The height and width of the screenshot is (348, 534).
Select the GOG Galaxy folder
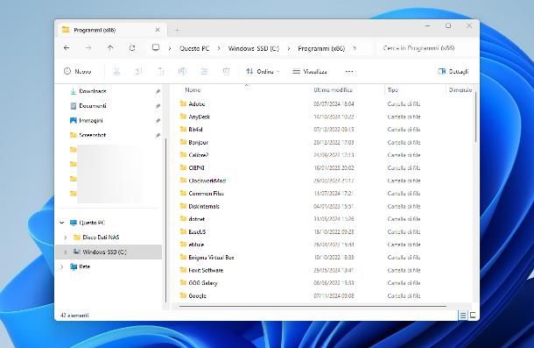tap(203, 283)
